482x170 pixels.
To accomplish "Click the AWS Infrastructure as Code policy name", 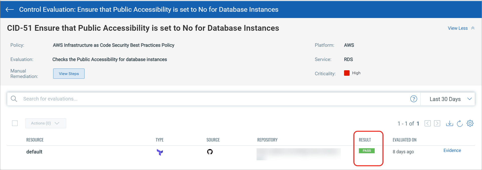I will tap(114, 45).
